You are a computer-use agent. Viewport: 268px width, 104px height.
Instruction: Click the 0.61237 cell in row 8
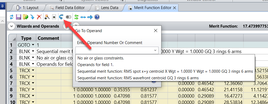tap(144, 89)
